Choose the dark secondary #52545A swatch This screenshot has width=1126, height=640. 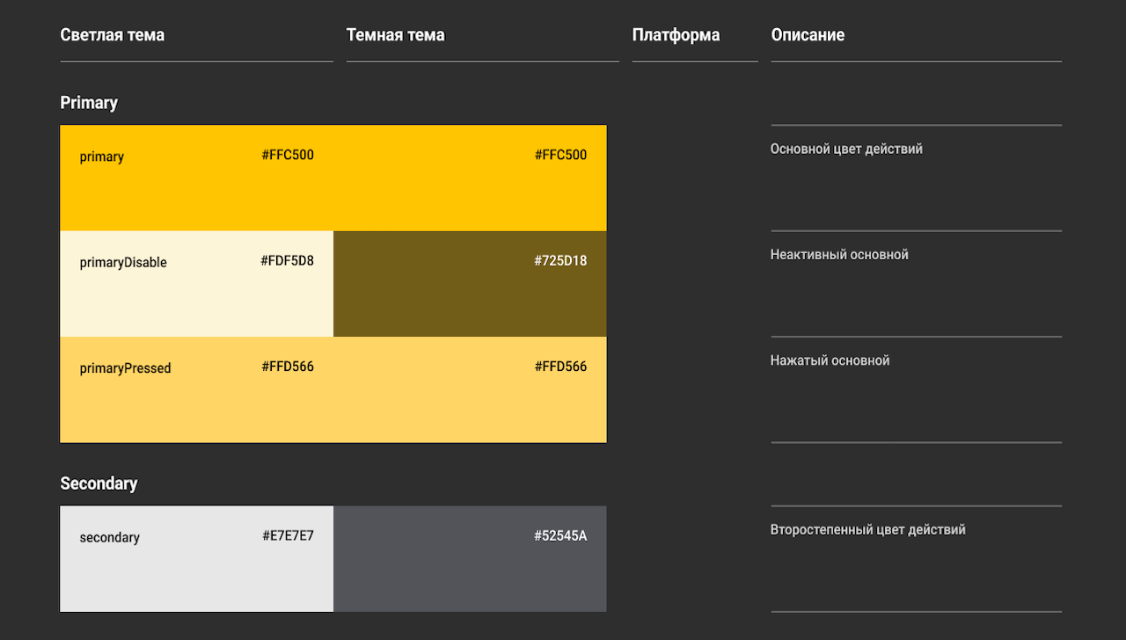[x=470, y=559]
